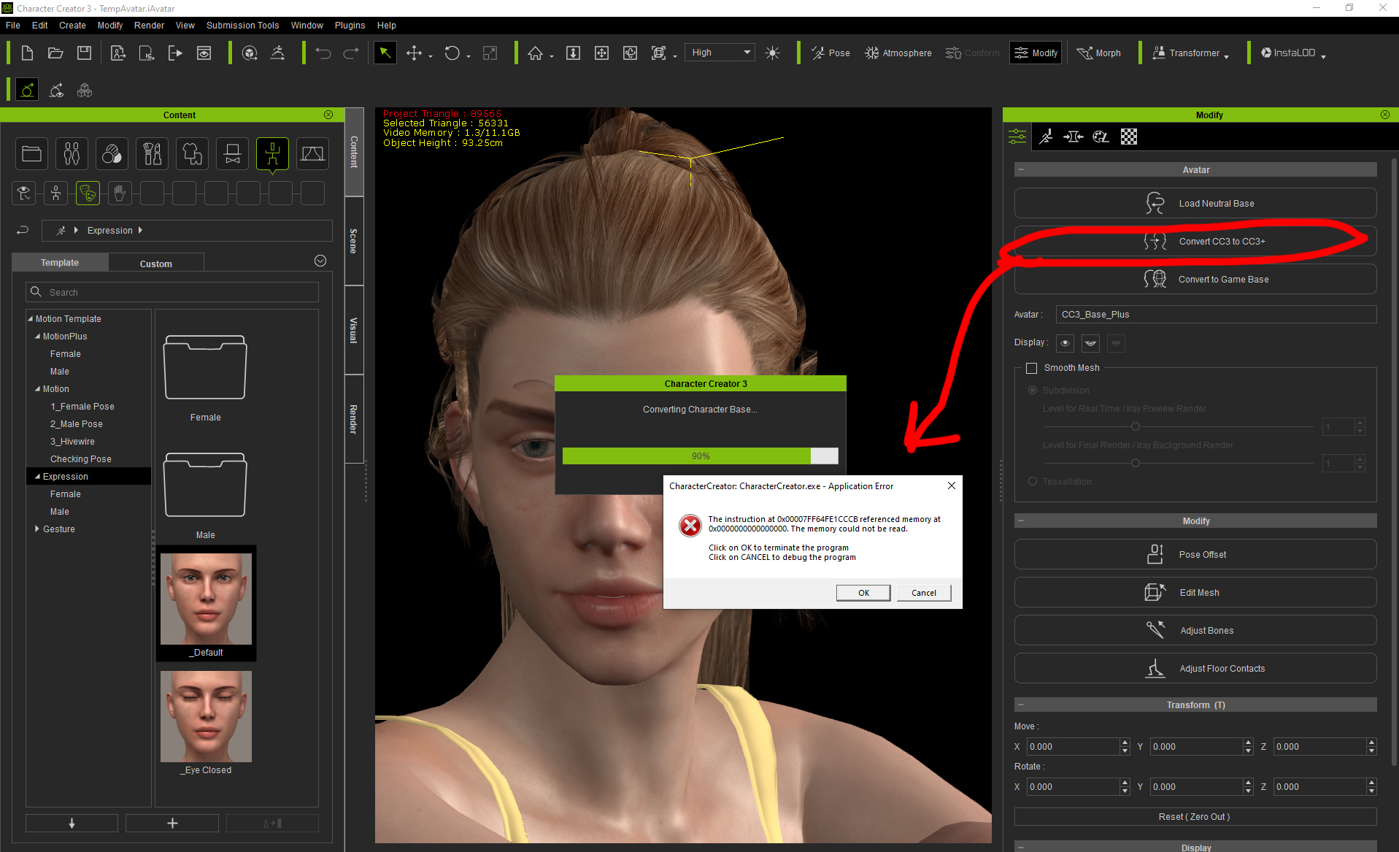Collapse the Motion Template tree node

(x=31, y=319)
